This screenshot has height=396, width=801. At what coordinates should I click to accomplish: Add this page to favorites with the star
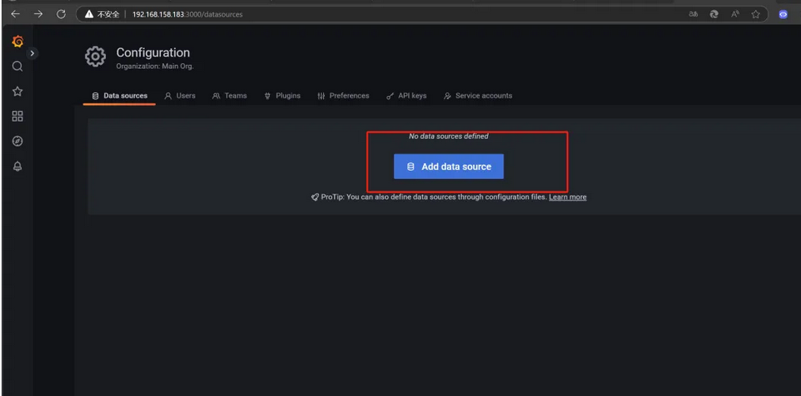[756, 14]
